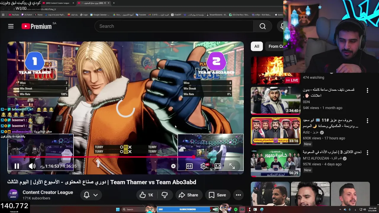Like the video (1K)
This screenshot has height=213, width=379.
[147, 195]
